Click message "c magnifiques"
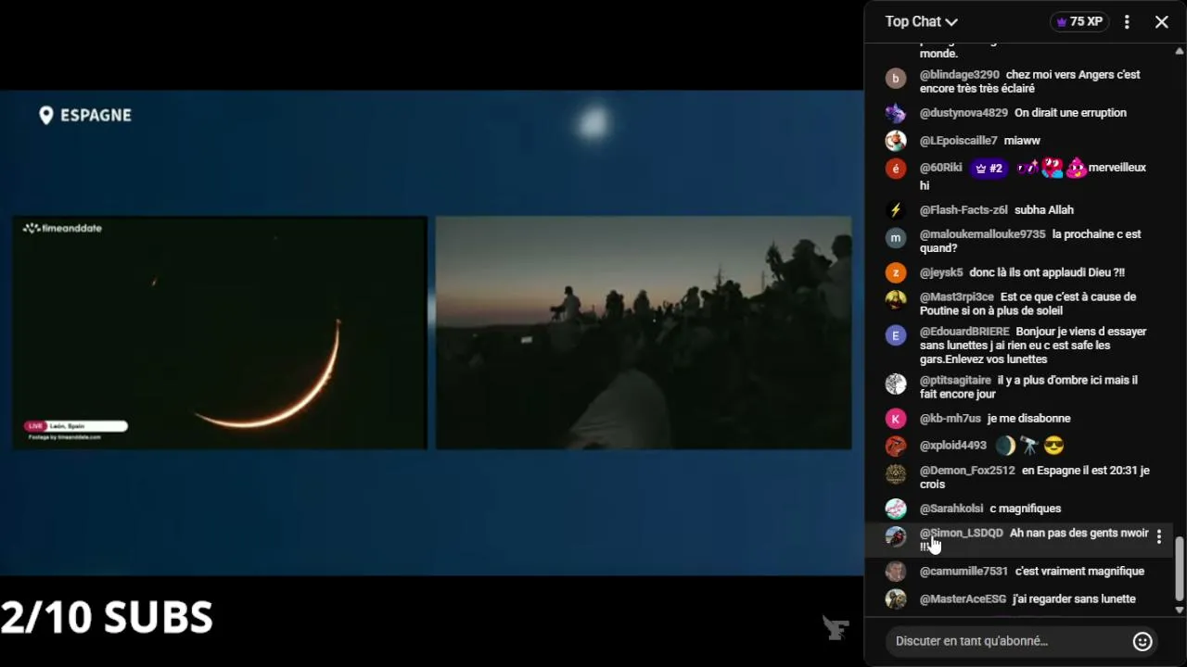Viewport: 1187px width, 667px height. 1025,509
